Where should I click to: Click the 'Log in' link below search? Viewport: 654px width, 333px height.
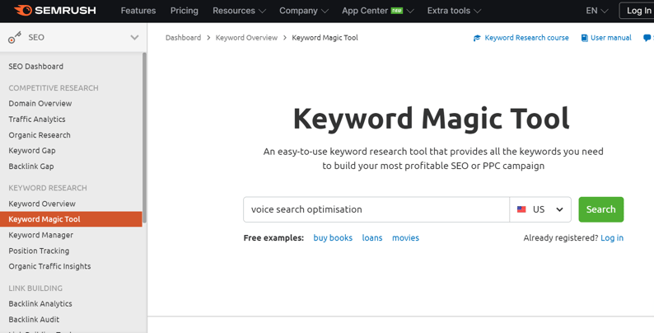(612, 238)
